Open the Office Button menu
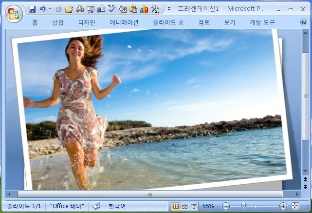The width and height of the screenshot is (312, 213). (14, 14)
